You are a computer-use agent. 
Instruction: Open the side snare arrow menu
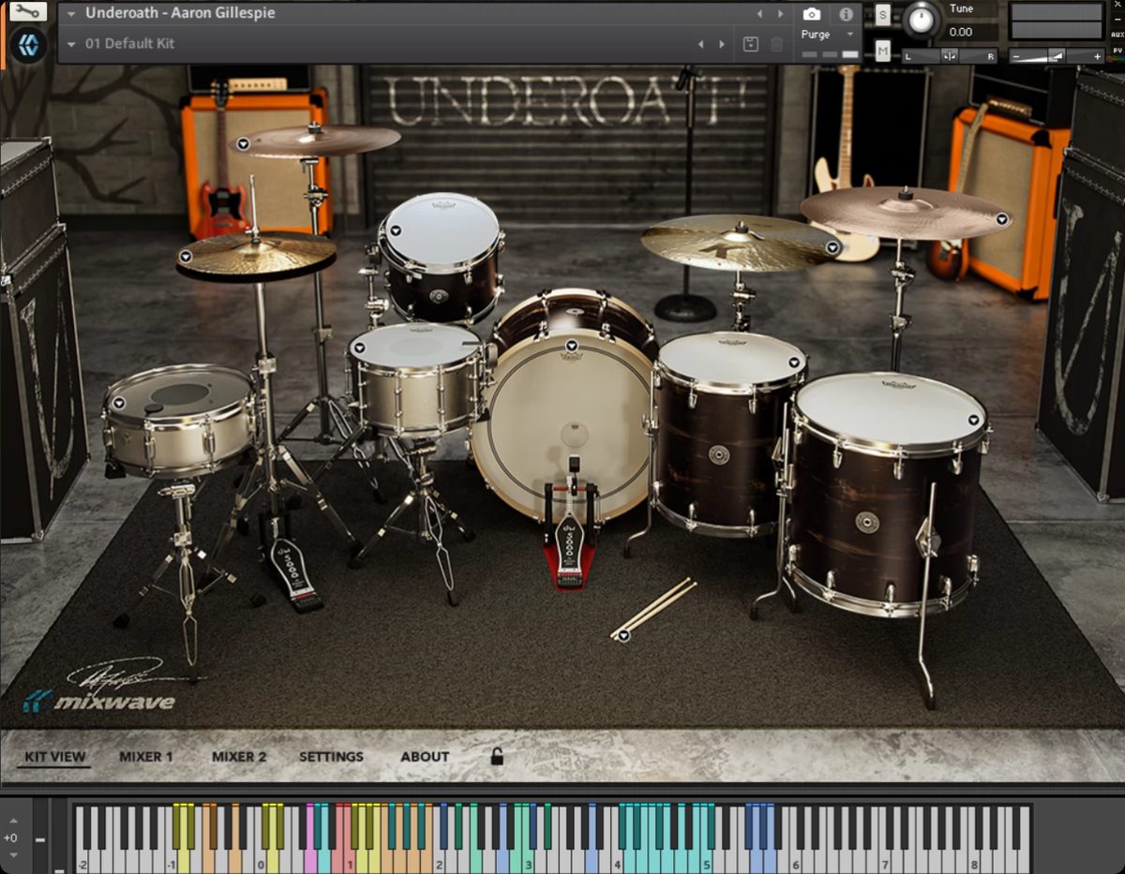(x=118, y=404)
